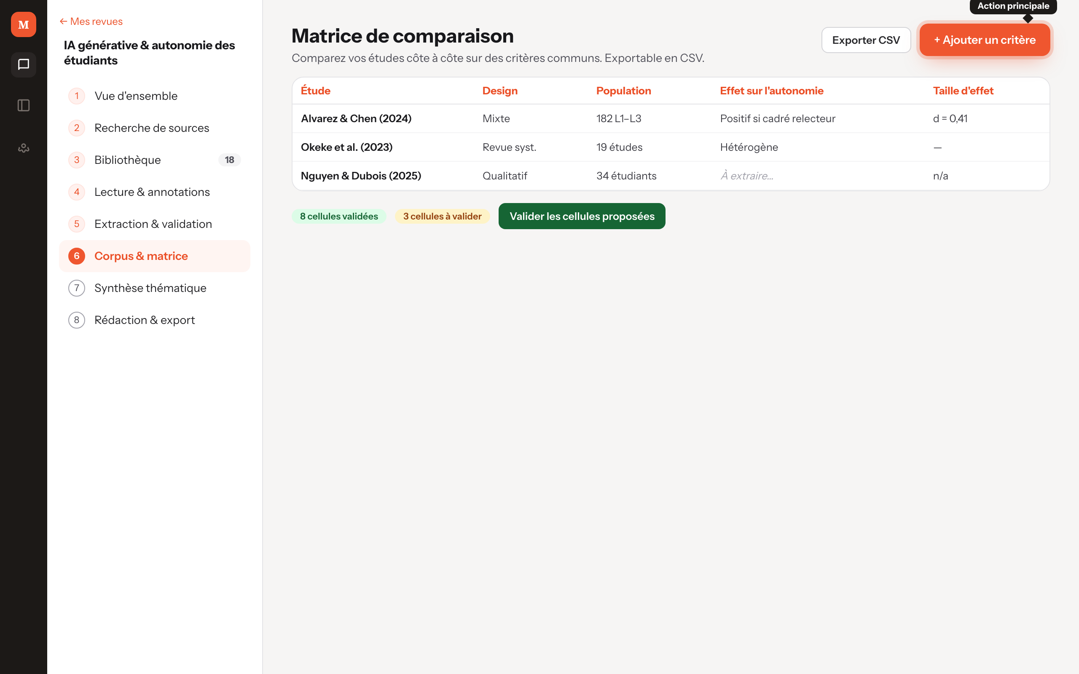Open Bibliothèque step
Screen dimensions: 1079x674
click(155, 160)
